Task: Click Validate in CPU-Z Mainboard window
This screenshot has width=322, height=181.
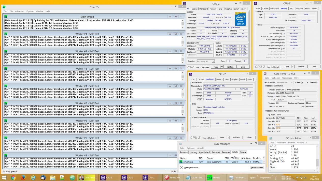Action: [x=236, y=138]
